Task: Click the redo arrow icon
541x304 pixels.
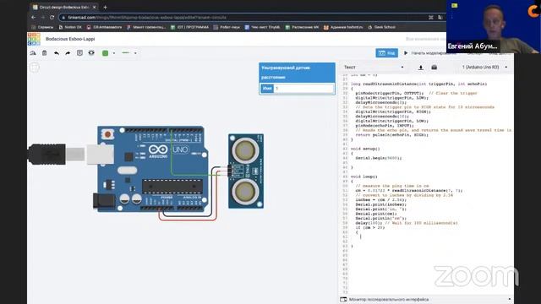Action: click(x=68, y=53)
